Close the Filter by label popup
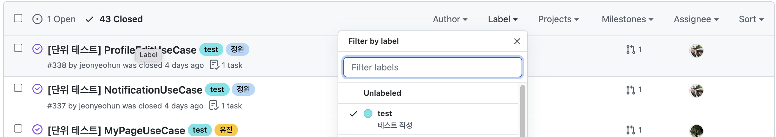Image resolution: width=776 pixels, height=137 pixels. click(x=517, y=41)
